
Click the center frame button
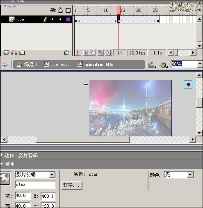click(78, 53)
